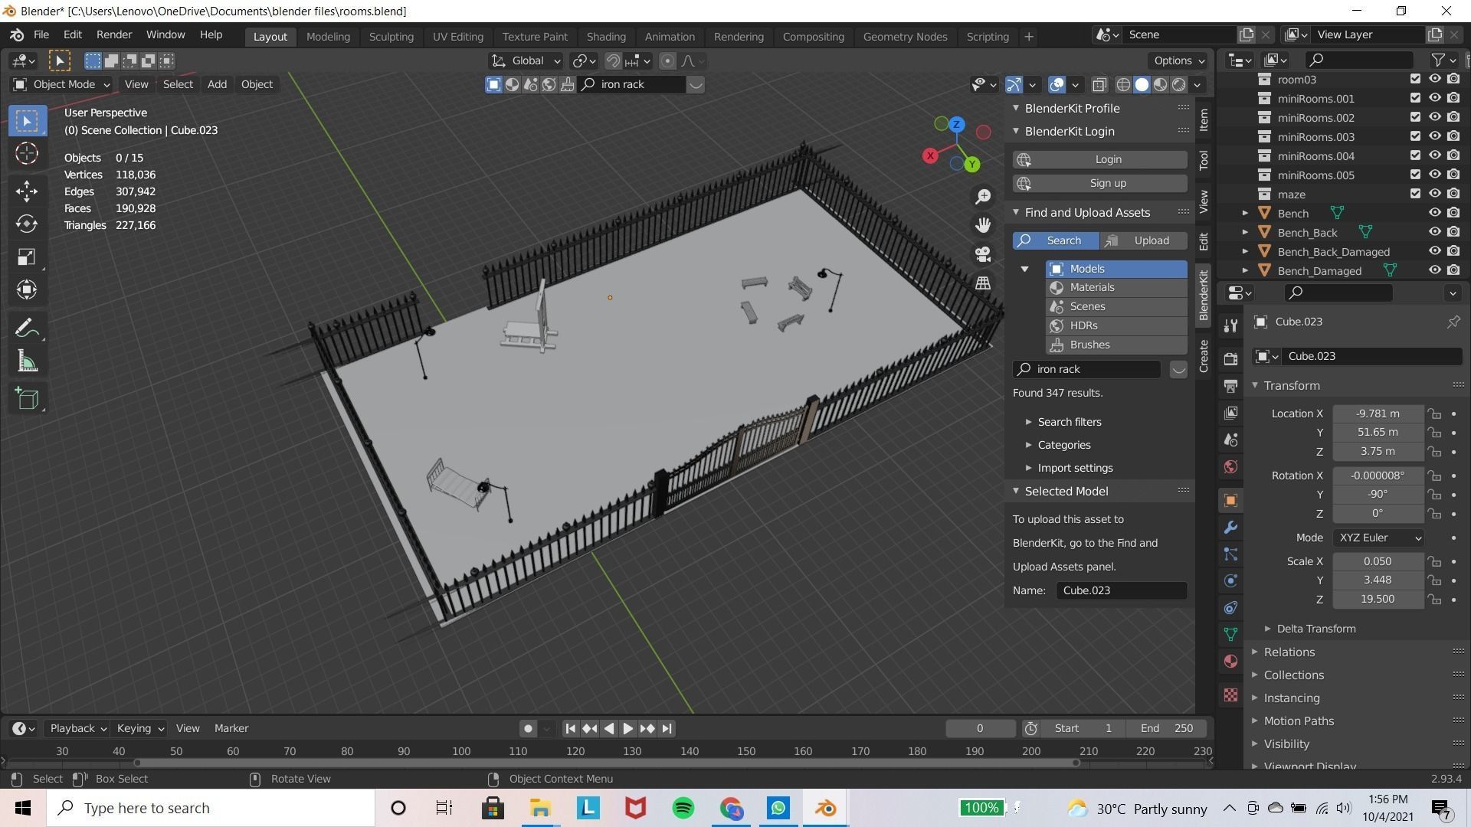
Task: Toggle room03 collection checkbox
Action: 1415,79
